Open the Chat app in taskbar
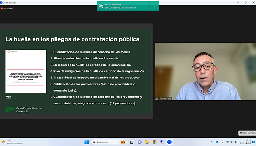The width and height of the screenshot is (256, 146). [x=139, y=142]
